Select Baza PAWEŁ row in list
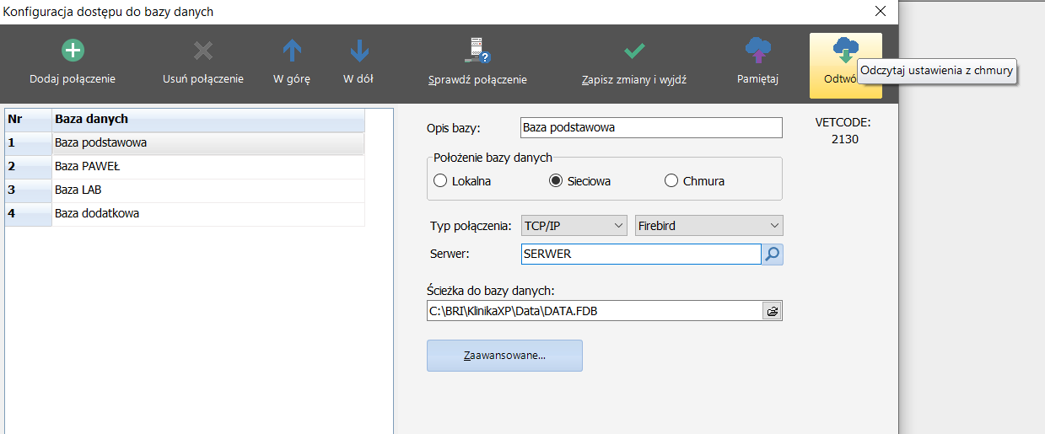This screenshot has width=1045, height=434. click(x=185, y=166)
